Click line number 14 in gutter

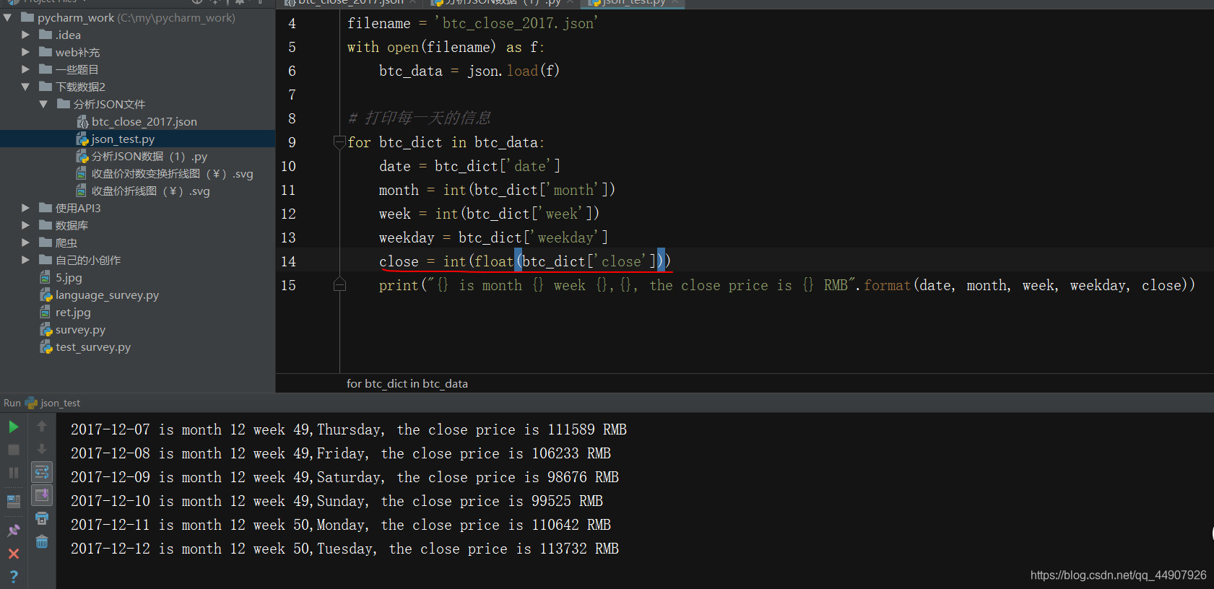[288, 261]
